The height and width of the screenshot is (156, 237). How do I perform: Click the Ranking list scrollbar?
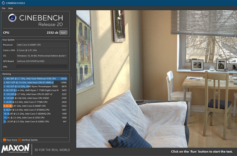pyautogui.click(x=71, y=83)
